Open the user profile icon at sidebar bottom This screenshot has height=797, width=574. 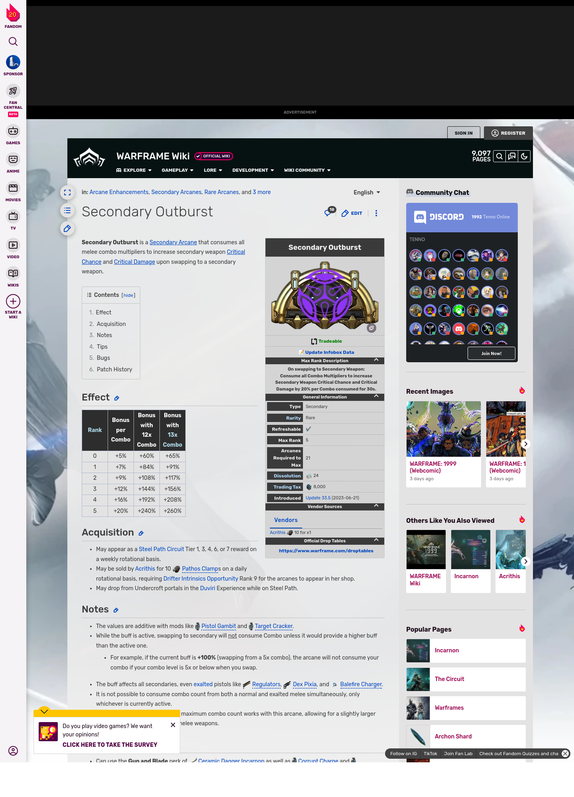13,751
